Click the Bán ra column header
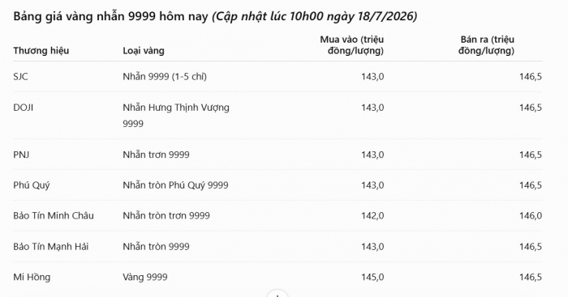 pos(486,45)
